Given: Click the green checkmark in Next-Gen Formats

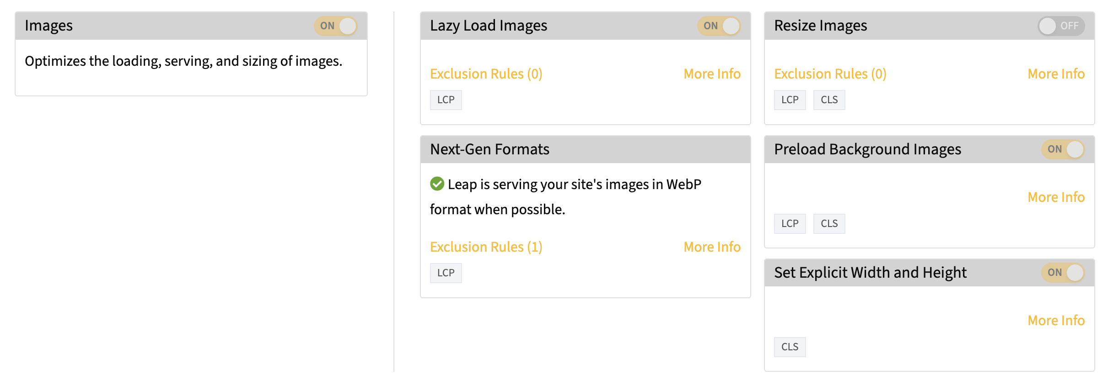Looking at the screenshot, I should tap(437, 184).
